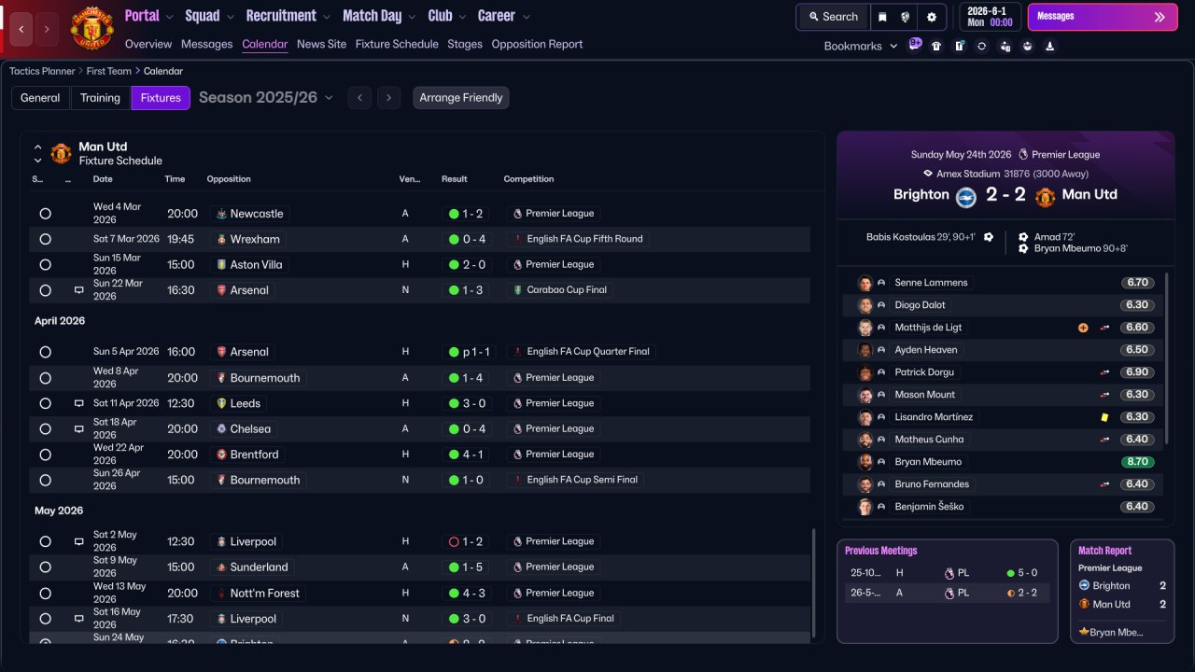
Task: Select the Nott'm Forest fixture radio circle
Action: click(45, 593)
